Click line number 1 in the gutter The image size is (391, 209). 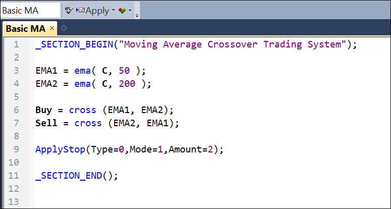(x=16, y=44)
